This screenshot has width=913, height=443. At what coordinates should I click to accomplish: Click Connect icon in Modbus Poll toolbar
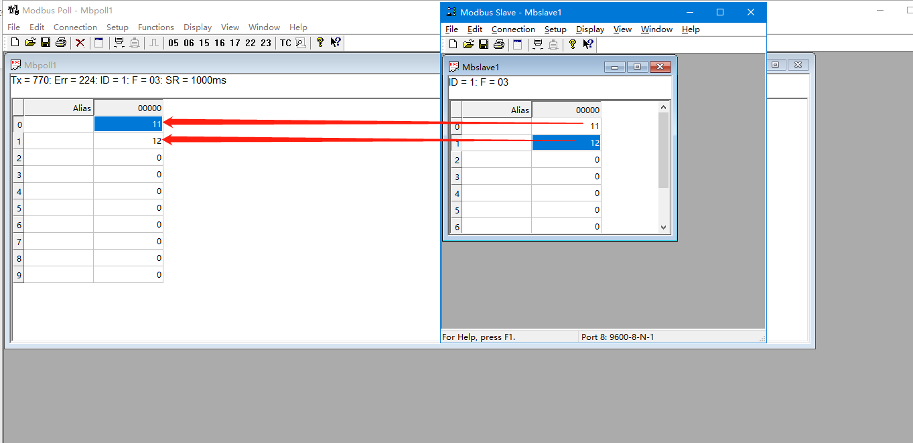119,43
